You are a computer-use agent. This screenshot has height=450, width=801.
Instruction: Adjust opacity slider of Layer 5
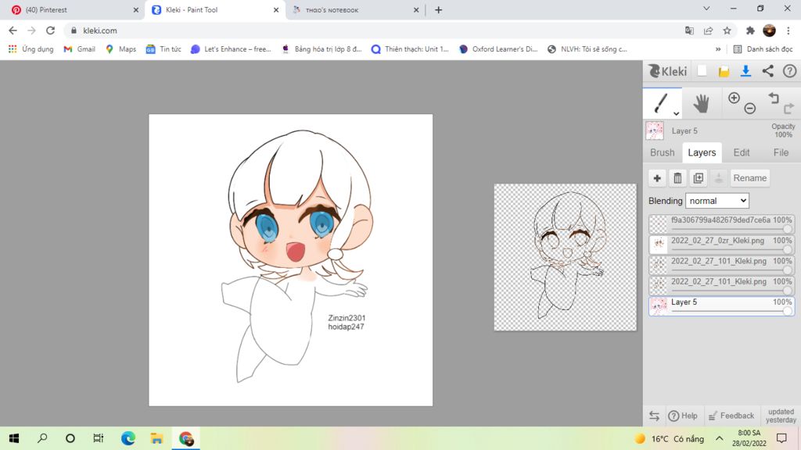tap(787, 311)
